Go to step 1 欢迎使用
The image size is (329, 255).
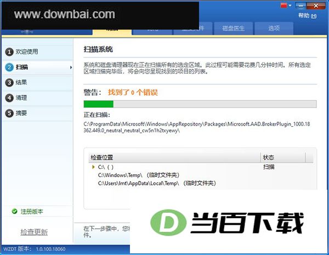point(38,52)
